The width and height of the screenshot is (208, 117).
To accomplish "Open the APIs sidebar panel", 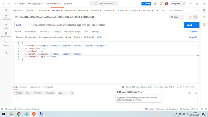I will pyautogui.click(x=6, y=26).
